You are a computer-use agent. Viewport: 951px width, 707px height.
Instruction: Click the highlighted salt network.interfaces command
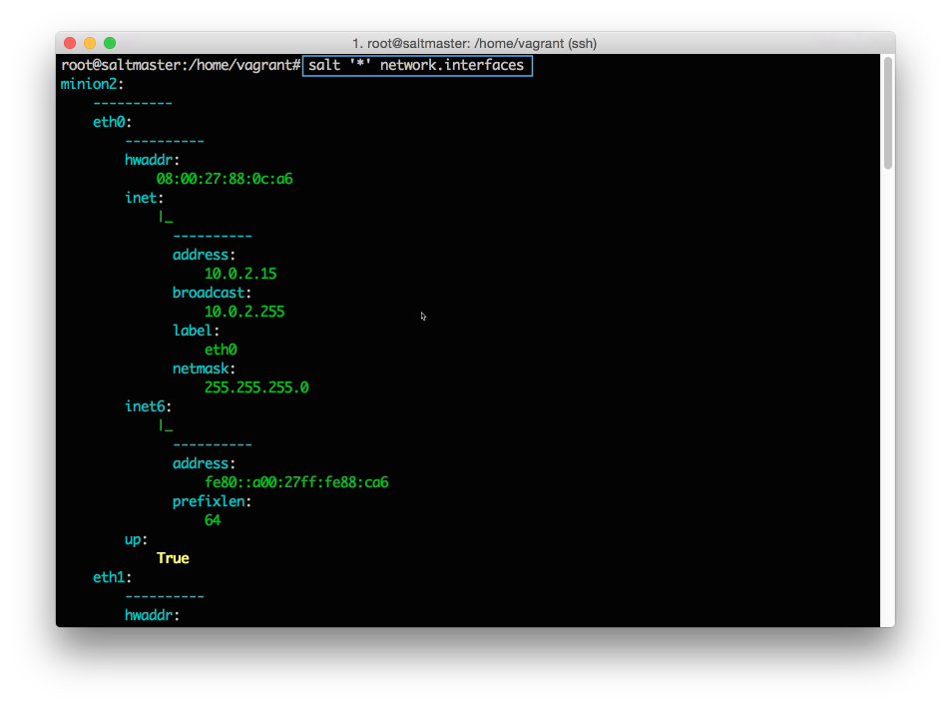pyautogui.click(x=416, y=65)
